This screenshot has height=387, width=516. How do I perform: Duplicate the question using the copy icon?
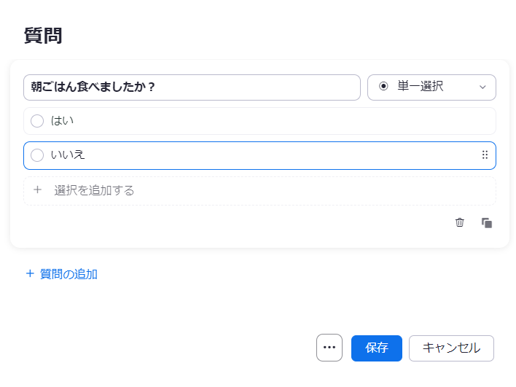(487, 222)
